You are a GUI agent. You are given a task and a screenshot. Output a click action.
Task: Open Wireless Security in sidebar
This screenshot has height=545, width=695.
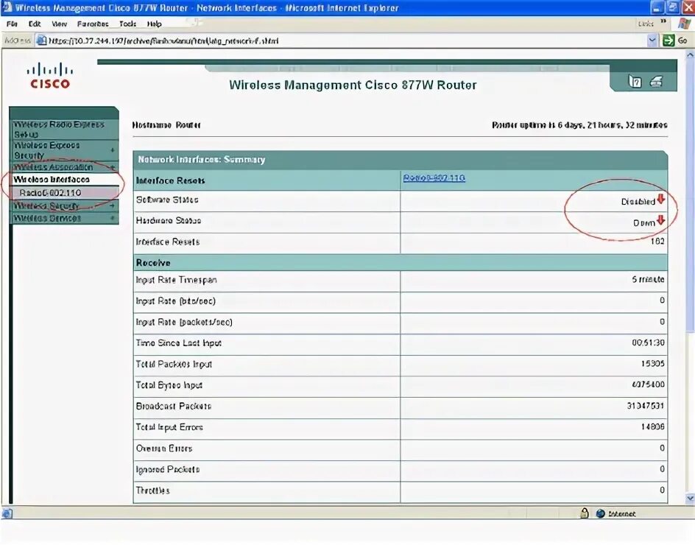click(64, 205)
